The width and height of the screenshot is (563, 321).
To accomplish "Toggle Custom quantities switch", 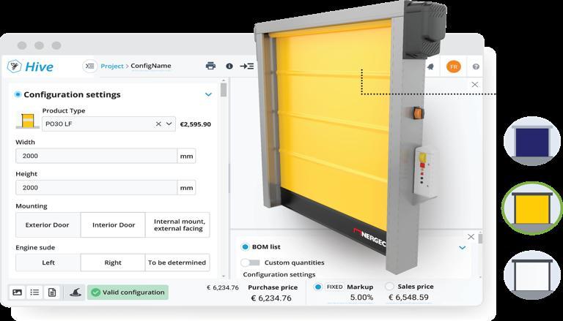I will tap(250, 263).
